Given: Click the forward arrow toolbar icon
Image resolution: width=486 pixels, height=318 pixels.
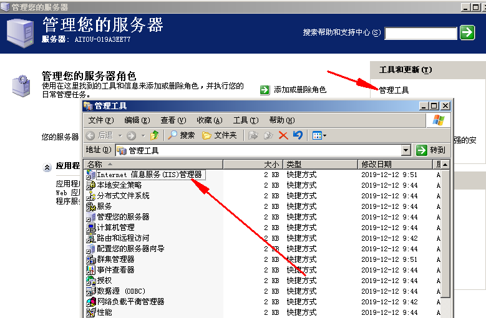Looking at the screenshot, I should pyautogui.click(x=132, y=135).
